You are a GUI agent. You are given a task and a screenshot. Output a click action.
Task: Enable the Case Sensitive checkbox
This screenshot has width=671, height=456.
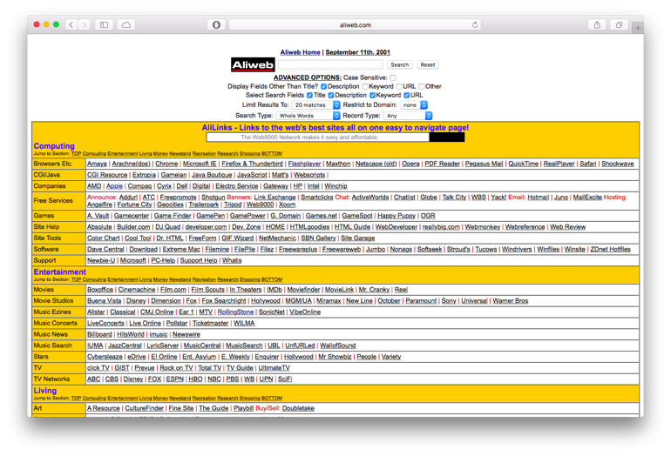click(393, 77)
